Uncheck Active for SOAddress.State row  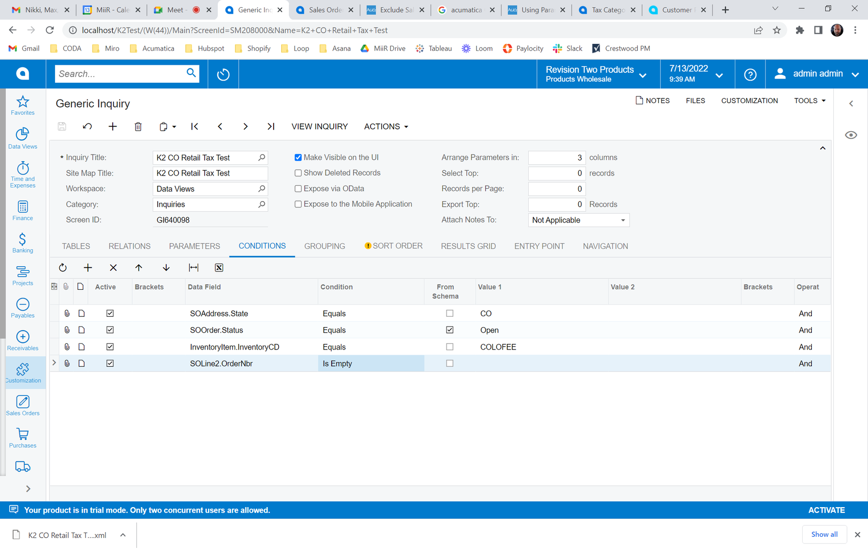110,313
